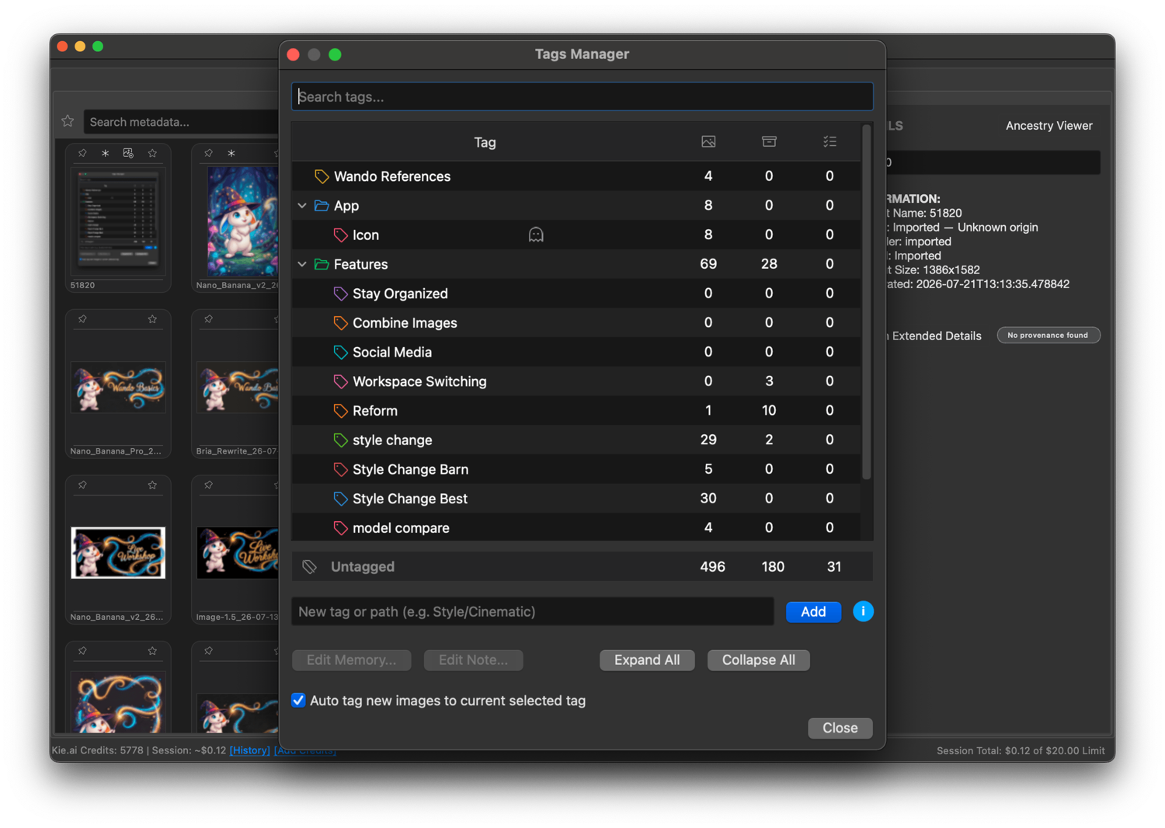1165x828 pixels.
Task: Click the purple tag icon for Stay Organized
Action: 340,294
